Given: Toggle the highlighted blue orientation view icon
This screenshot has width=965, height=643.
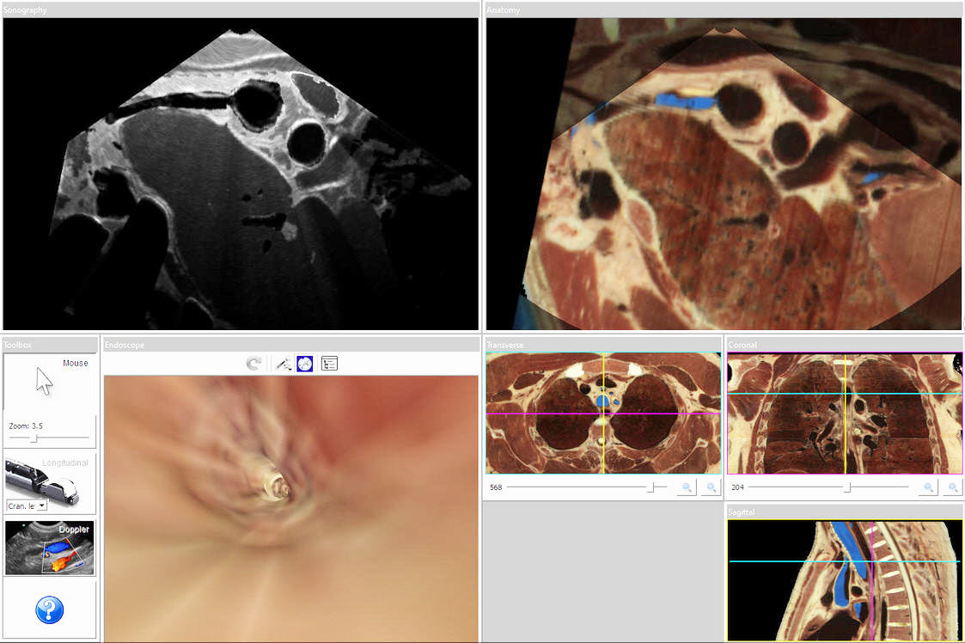Looking at the screenshot, I should tap(305, 364).
